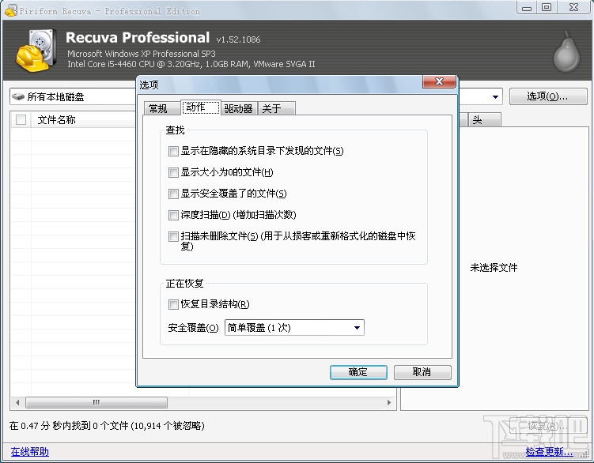Screen dimensions: 594x463
Task: Expand the main window dropdown arrow left of 选项
Action: tap(495, 97)
